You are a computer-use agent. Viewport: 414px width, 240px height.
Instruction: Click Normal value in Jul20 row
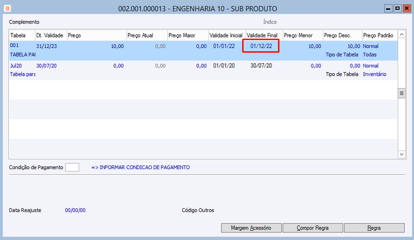(371, 66)
